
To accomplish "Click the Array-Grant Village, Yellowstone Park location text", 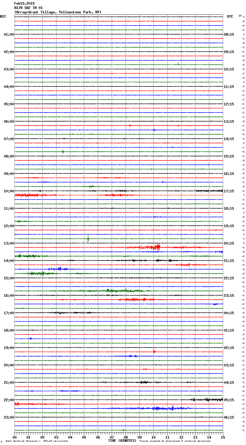I will pos(58,12).
